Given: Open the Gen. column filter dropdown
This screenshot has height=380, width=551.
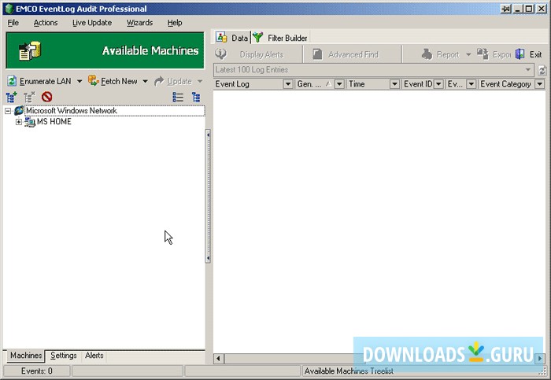Looking at the screenshot, I should tap(339, 84).
